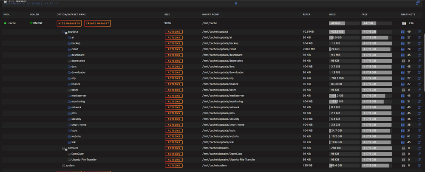Collapse the domains dataset tree
Image resolution: width=425 pixels, height=172 pixels.
(x=66, y=150)
